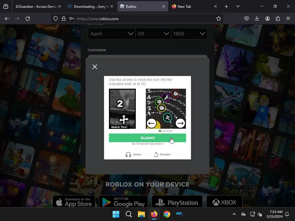The height and width of the screenshot is (221, 295).
Task: Open the birthday month dropdown showing April
Action: [112, 34]
